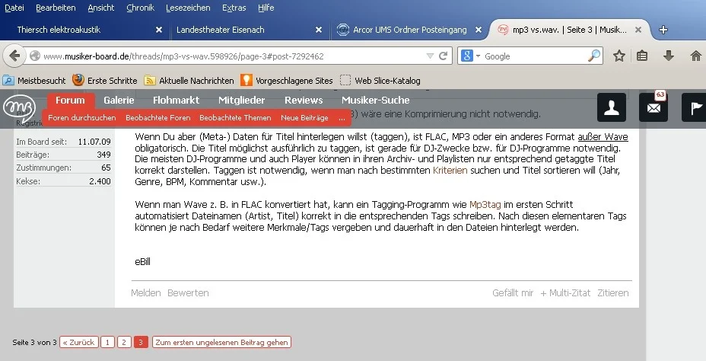Screen dimensions: 706x361
Task: Open the Chronik menu
Action: point(141,8)
